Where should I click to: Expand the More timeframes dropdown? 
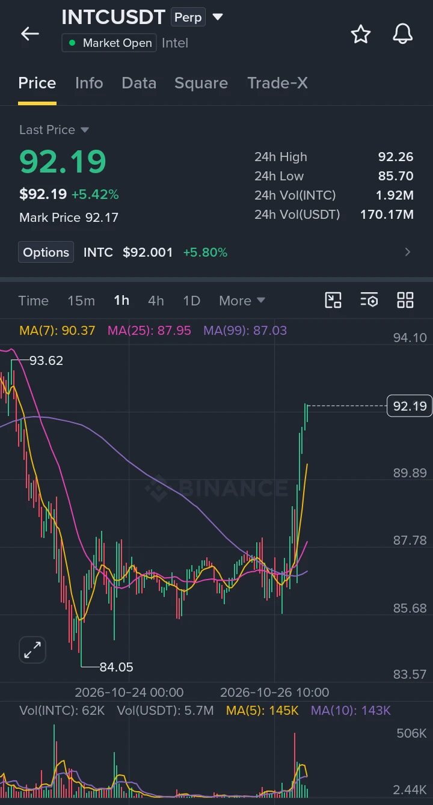pos(242,301)
